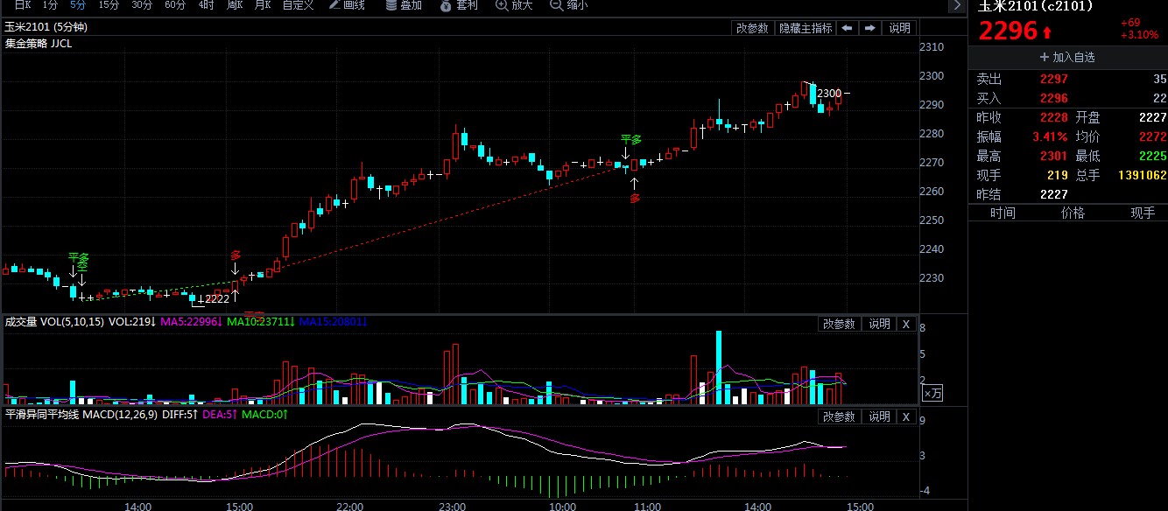1168x511 pixels.
Task: Expand the top-right chevron arrow
Action: point(957,6)
